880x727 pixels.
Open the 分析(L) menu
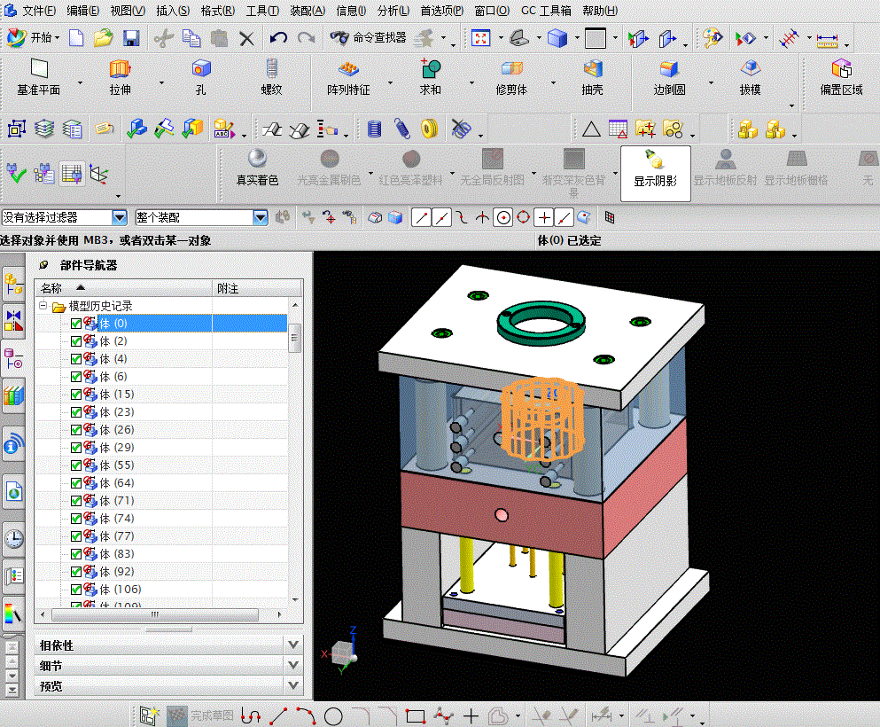[393, 11]
